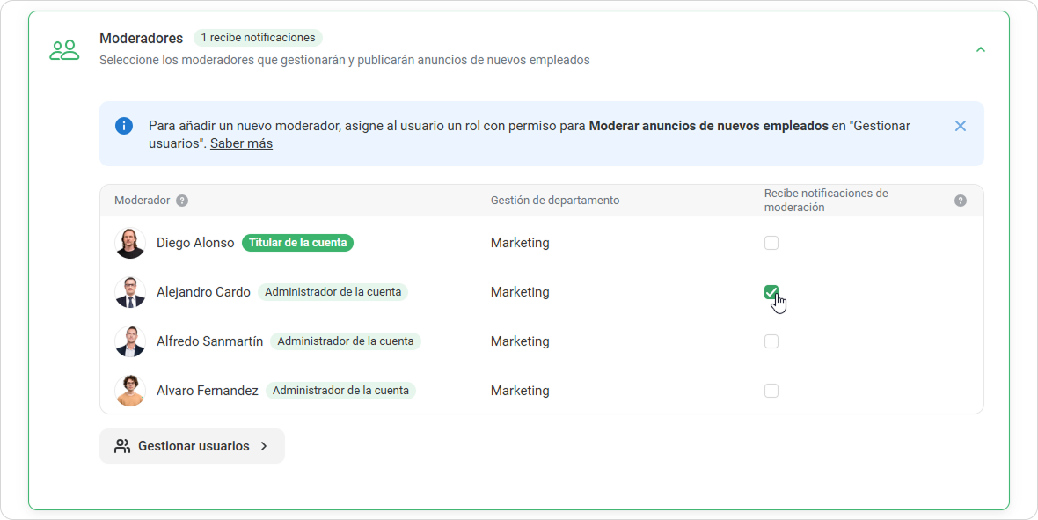Viewport: 1038px width, 520px height.
Task: Collapse the Moderadores section chevron
Action: pyautogui.click(x=981, y=49)
